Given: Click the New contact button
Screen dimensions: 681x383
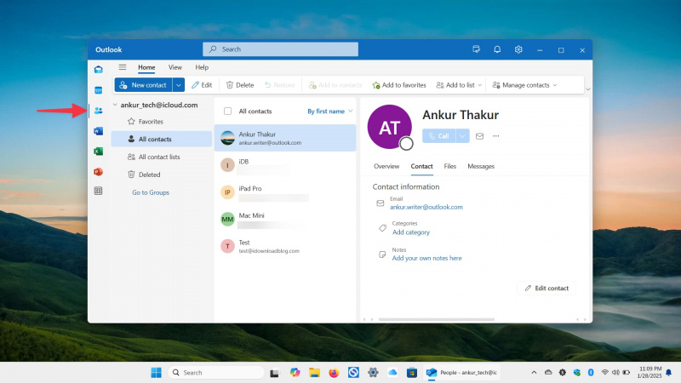Looking at the screenshot, I should click(143, 85).
